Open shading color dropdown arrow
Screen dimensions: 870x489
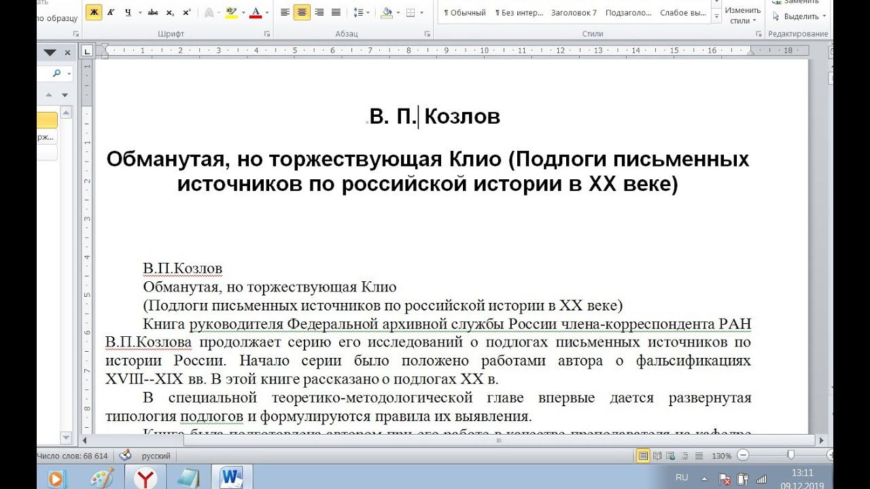point(398,12)
